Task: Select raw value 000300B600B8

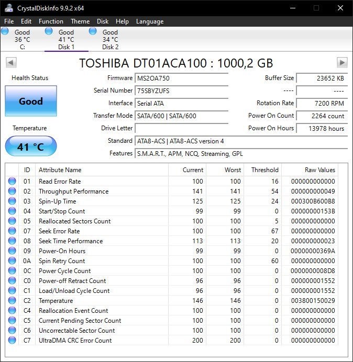Action: coord(313,201)
